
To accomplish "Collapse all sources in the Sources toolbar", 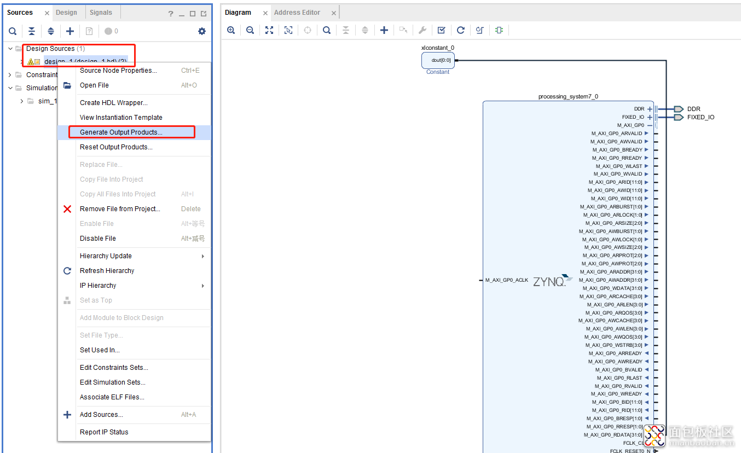I will pos(32,31).
